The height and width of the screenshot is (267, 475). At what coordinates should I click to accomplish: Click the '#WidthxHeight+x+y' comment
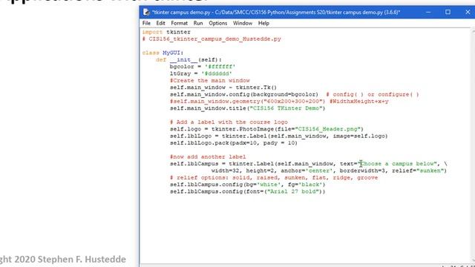click(x=359, y=102)
